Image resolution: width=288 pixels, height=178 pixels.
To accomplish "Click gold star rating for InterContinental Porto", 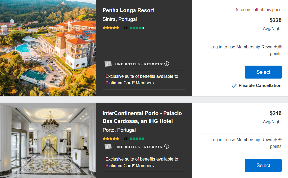I will tap(111, 139).
